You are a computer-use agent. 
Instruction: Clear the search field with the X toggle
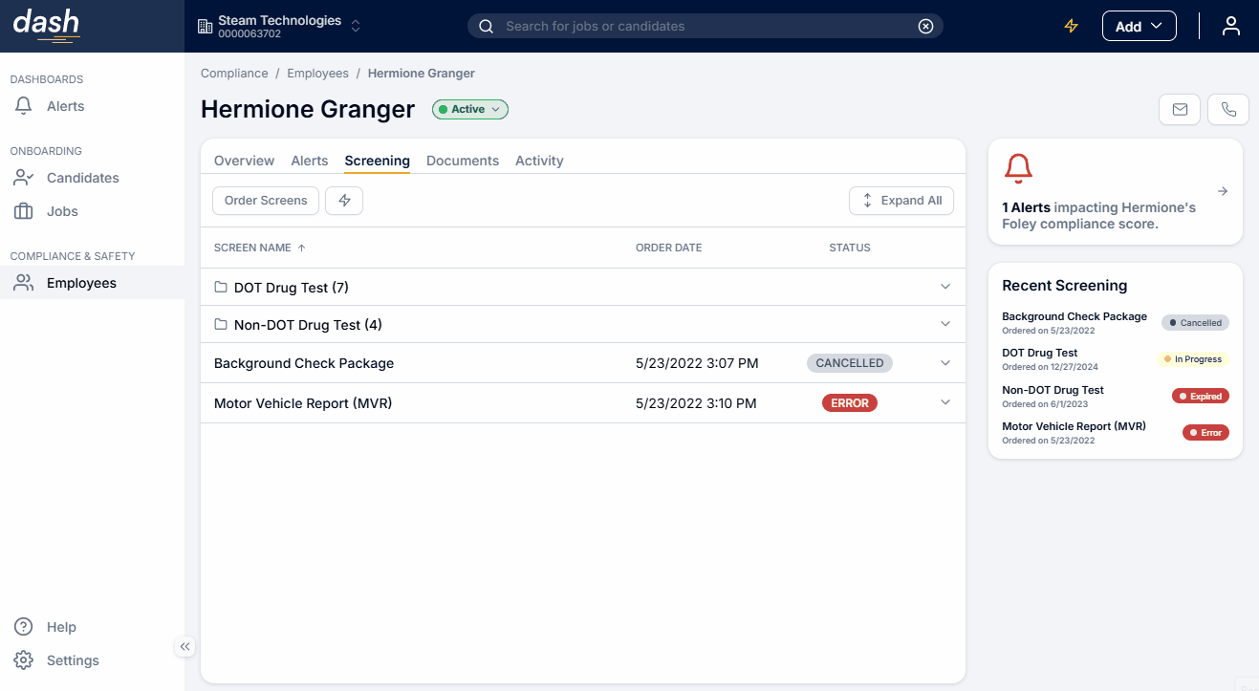[x=924, y=26]
